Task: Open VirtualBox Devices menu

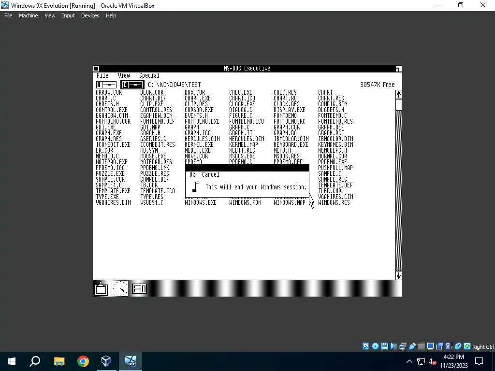Action: pyautogui.click(x=90, y=15)
